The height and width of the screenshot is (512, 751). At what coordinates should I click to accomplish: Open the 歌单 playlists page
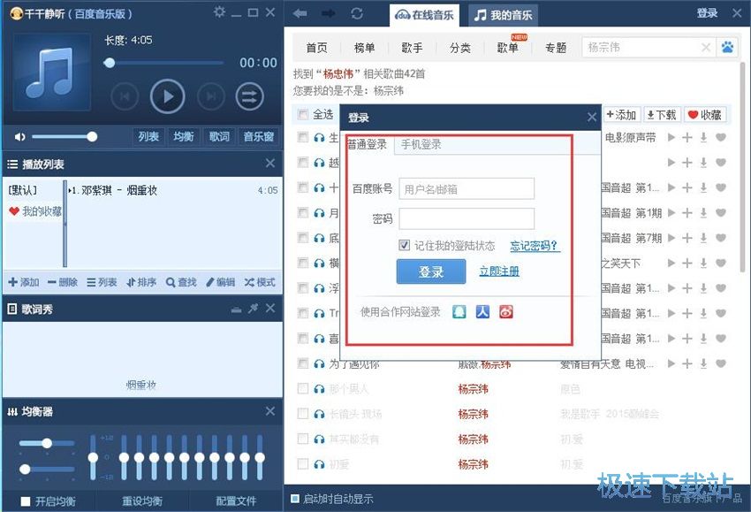[x=508, y=48]
